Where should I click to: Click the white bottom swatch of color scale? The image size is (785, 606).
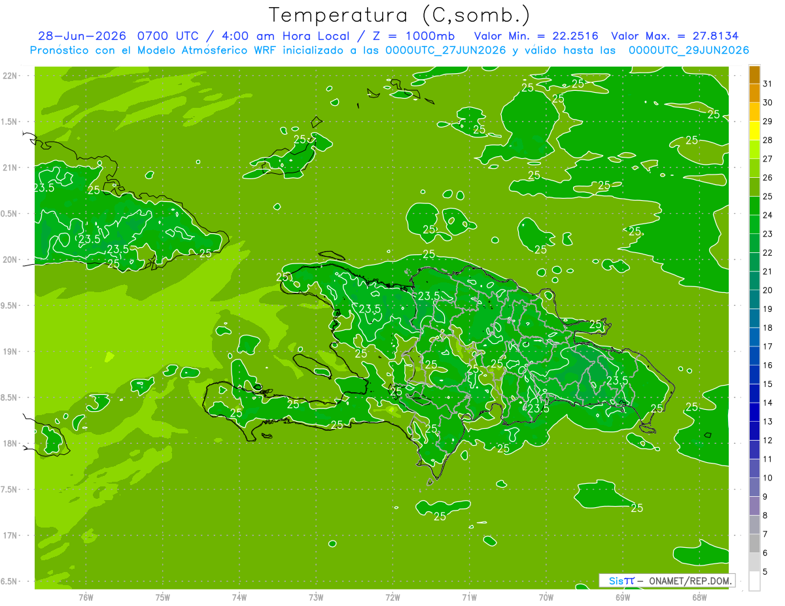click(x=754, y=581)
